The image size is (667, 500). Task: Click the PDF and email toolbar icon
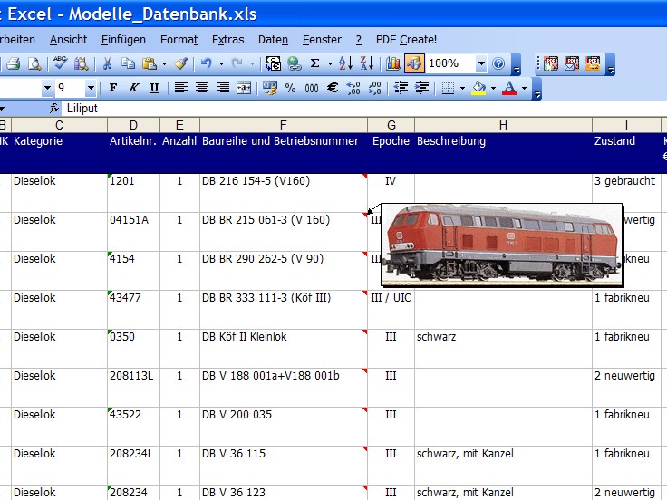(572, 63)
